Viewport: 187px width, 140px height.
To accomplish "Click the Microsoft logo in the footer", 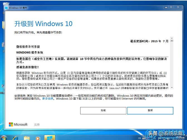I will tap(18, 124).
